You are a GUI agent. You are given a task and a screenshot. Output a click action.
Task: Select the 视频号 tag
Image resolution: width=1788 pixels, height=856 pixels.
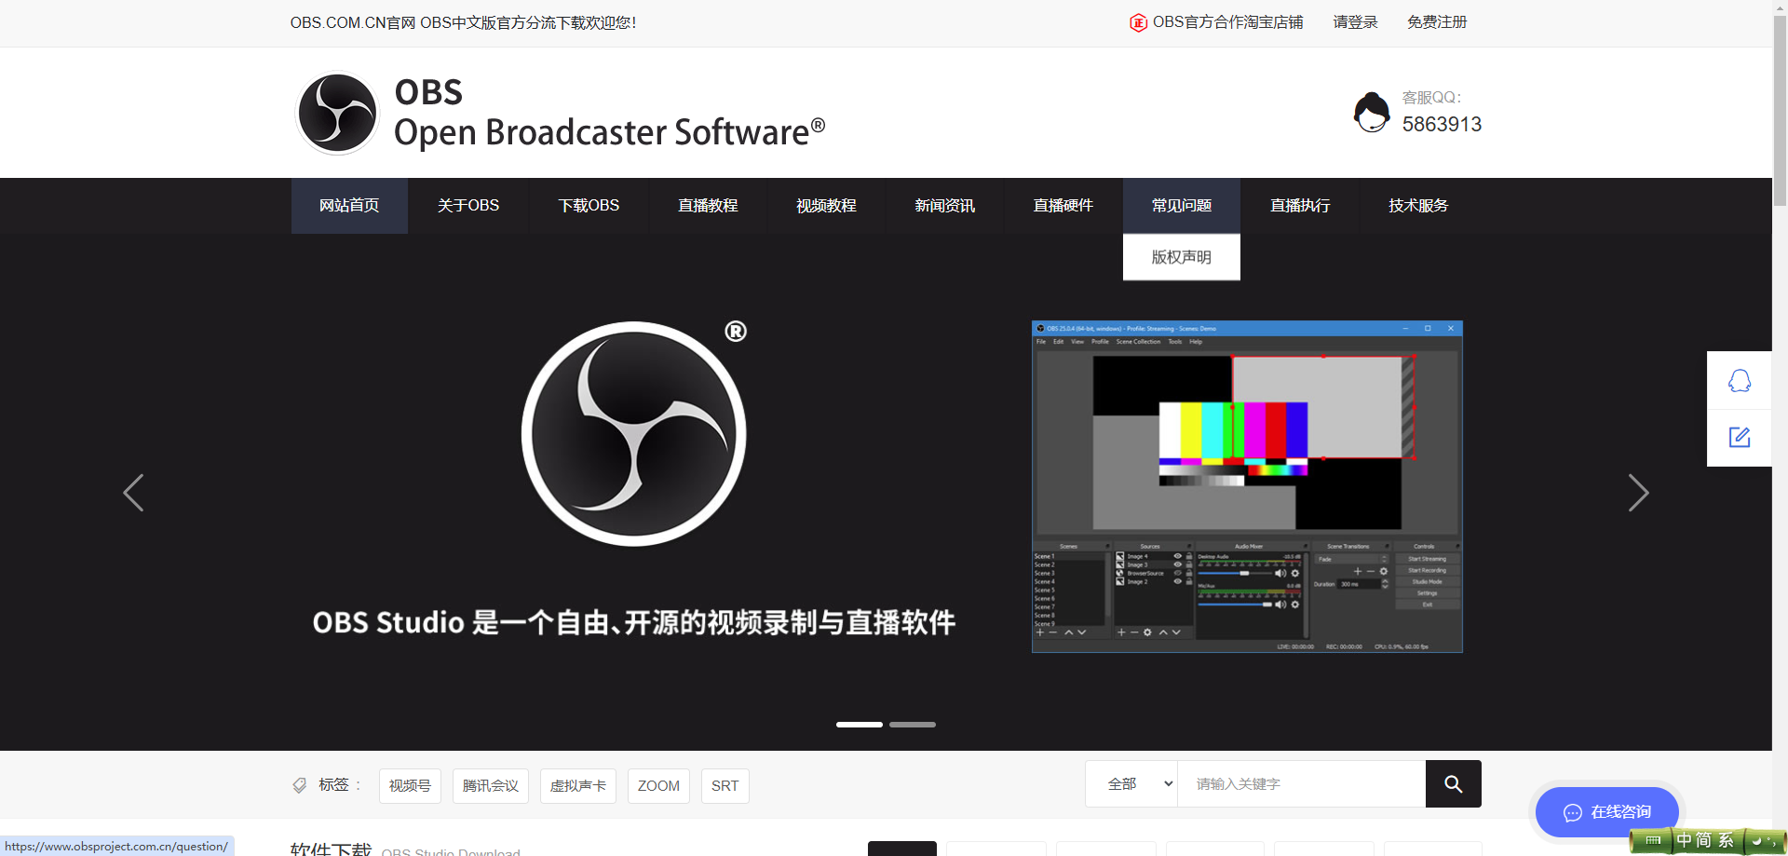[410, 786]
